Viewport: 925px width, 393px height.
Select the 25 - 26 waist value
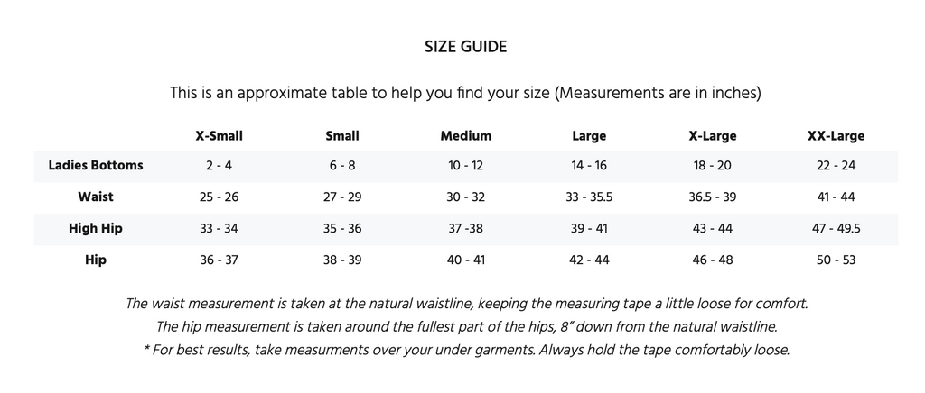219,196
